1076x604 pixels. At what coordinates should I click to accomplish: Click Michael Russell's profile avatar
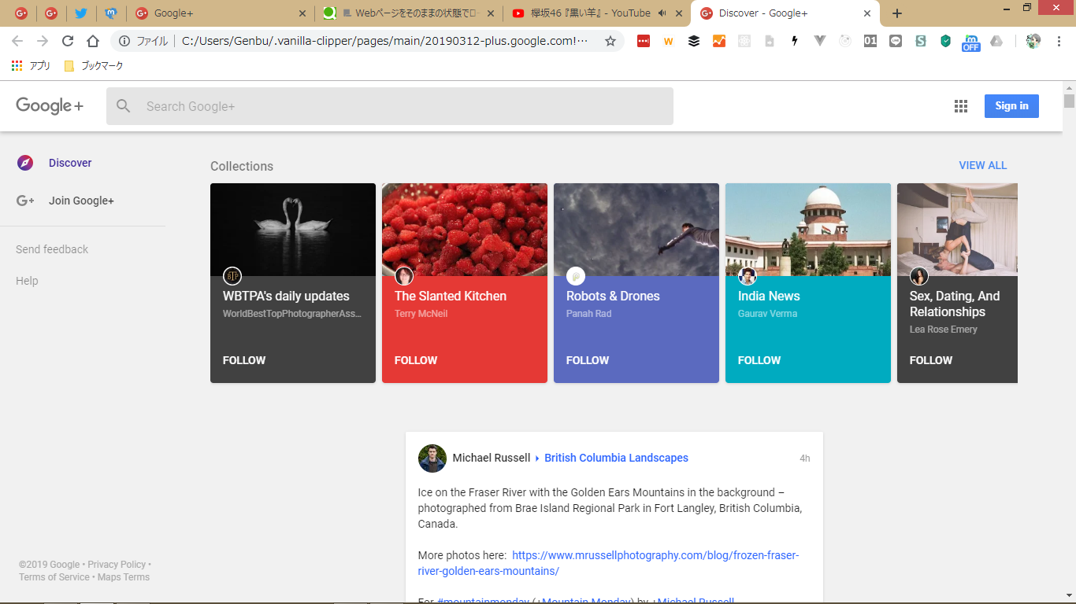[432, 458]
